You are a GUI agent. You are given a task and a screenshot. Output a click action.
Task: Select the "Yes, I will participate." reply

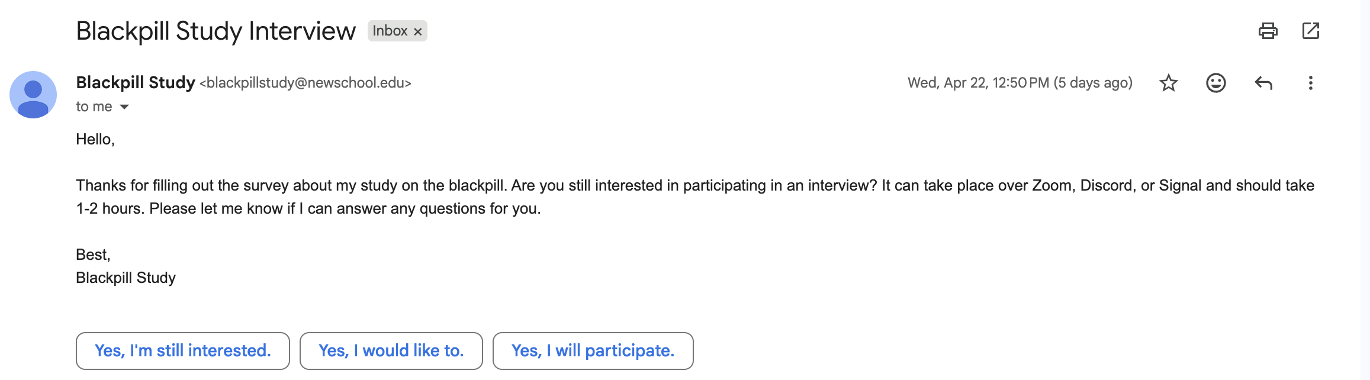(x=593, y=351)
